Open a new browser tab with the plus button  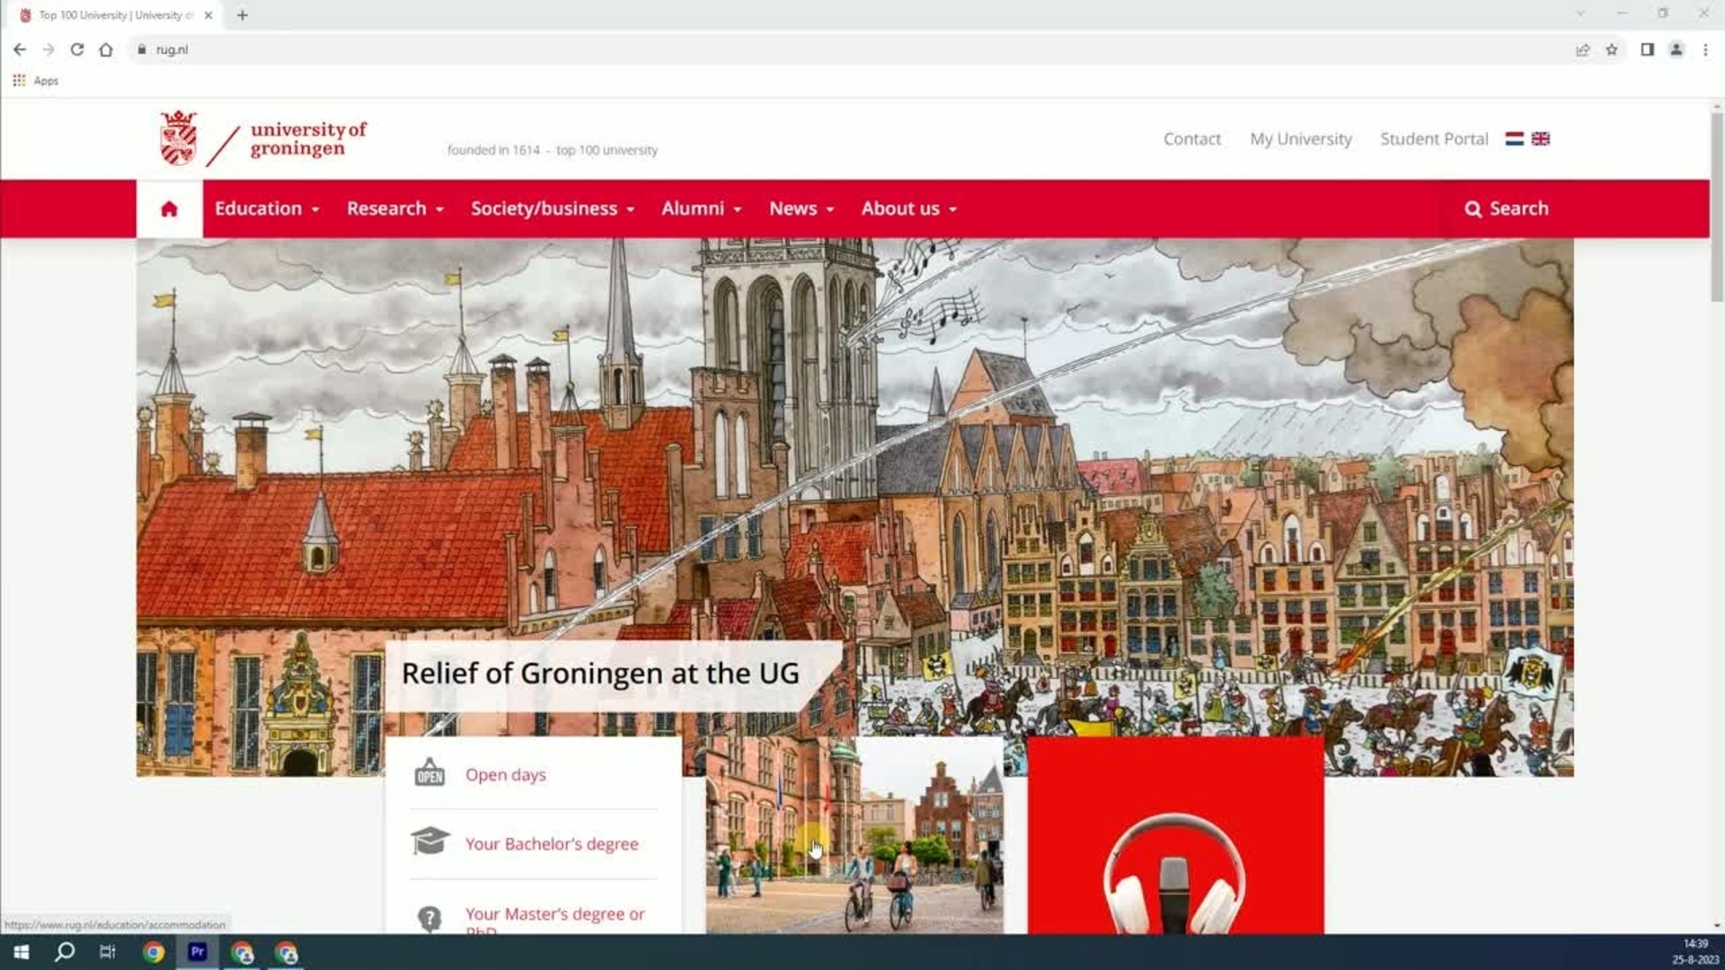pos(243,15)
